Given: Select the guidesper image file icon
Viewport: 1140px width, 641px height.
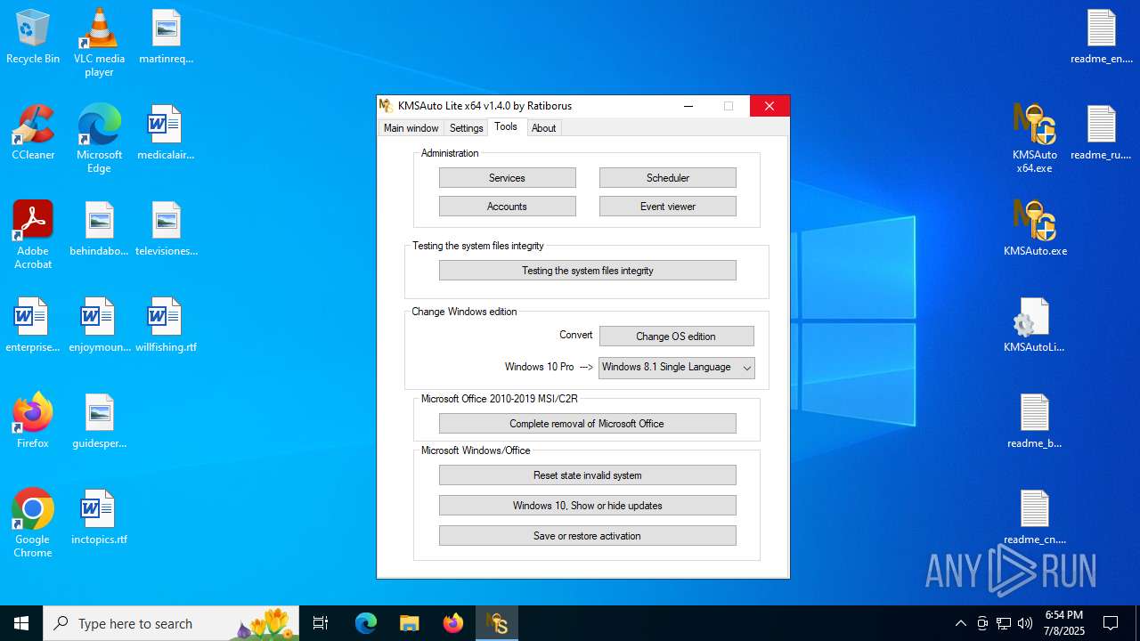Looking at the screenshot, I should (x=99, y=422).
